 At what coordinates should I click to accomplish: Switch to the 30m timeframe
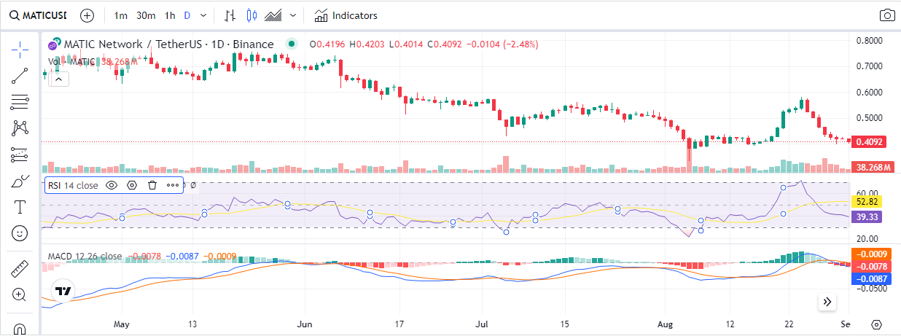point(146,15)
